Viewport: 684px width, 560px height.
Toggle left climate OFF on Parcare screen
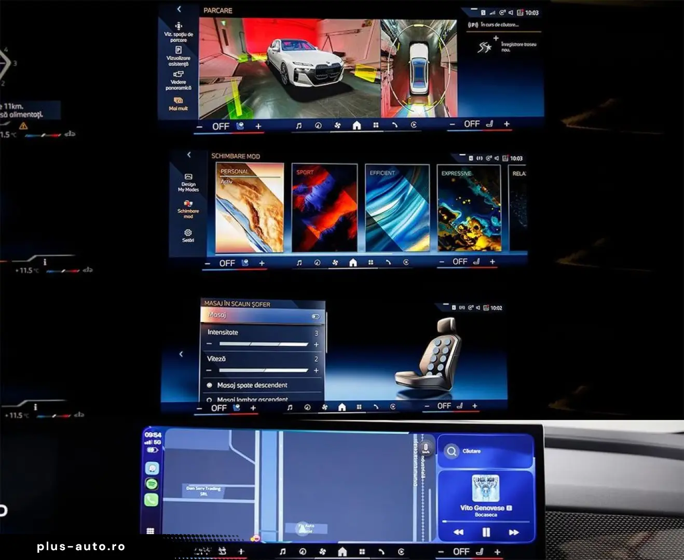(221, 126)
